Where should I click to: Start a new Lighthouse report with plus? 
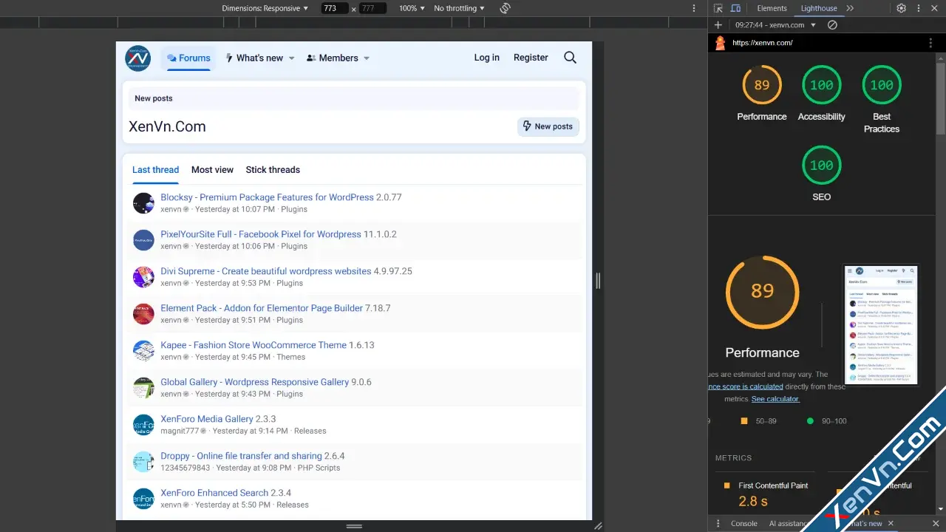[718, 25]
